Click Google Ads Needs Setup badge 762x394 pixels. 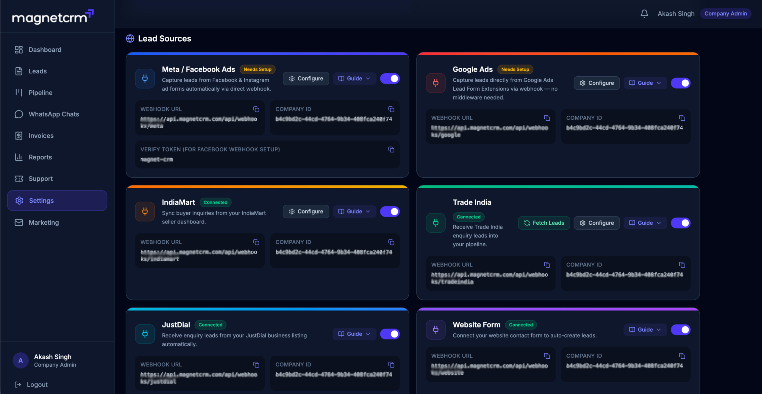click(x=515, y=69)
